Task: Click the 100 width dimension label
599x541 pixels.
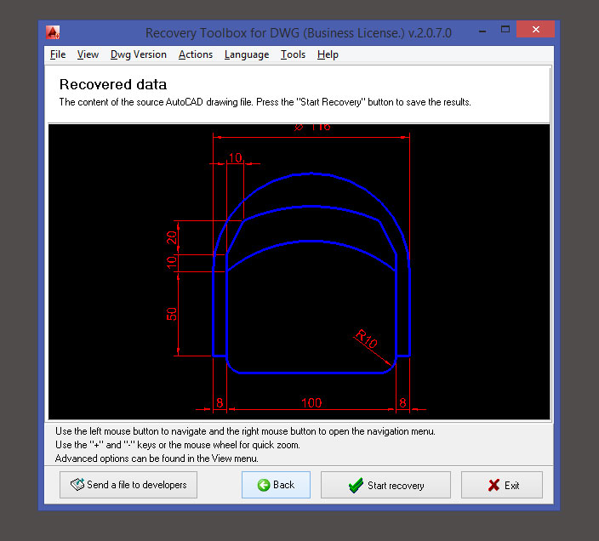Action: click(x=311, y=403)
